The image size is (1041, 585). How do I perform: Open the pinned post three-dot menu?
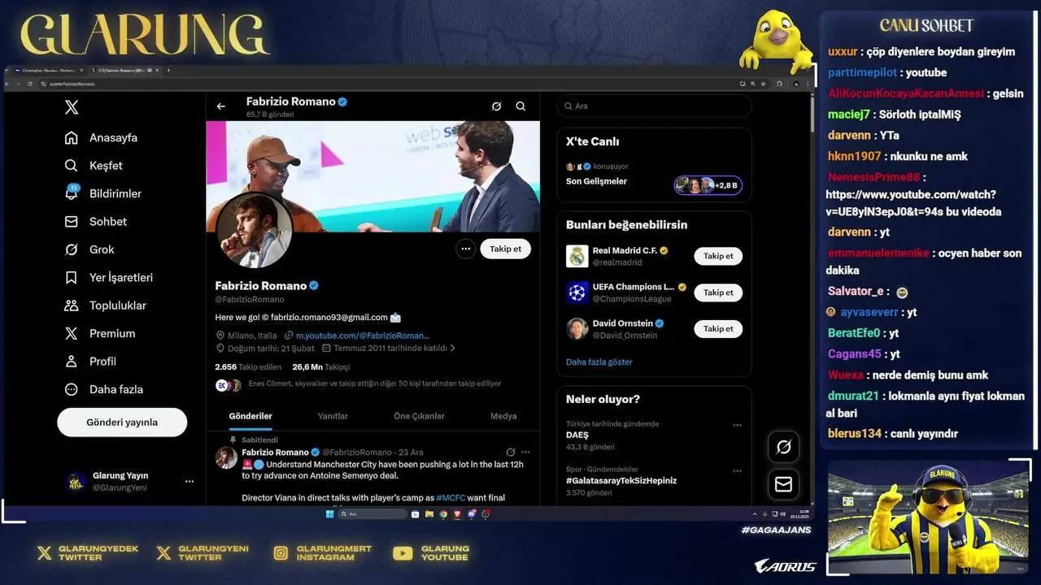click(x=526, y=453)
